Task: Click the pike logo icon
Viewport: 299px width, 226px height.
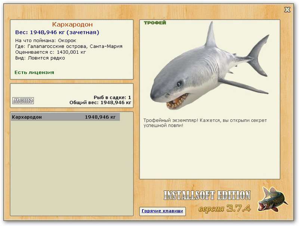Action: 273,200
